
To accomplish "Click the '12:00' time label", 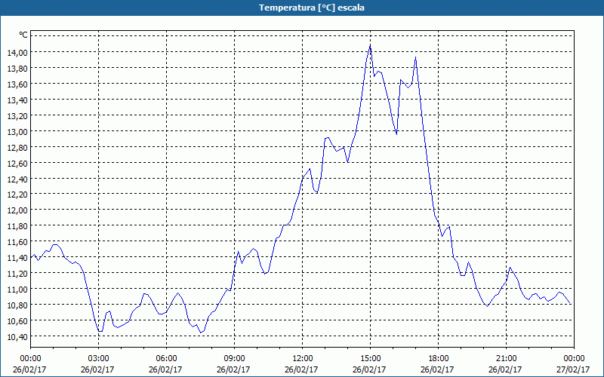I will pos(303,359).
